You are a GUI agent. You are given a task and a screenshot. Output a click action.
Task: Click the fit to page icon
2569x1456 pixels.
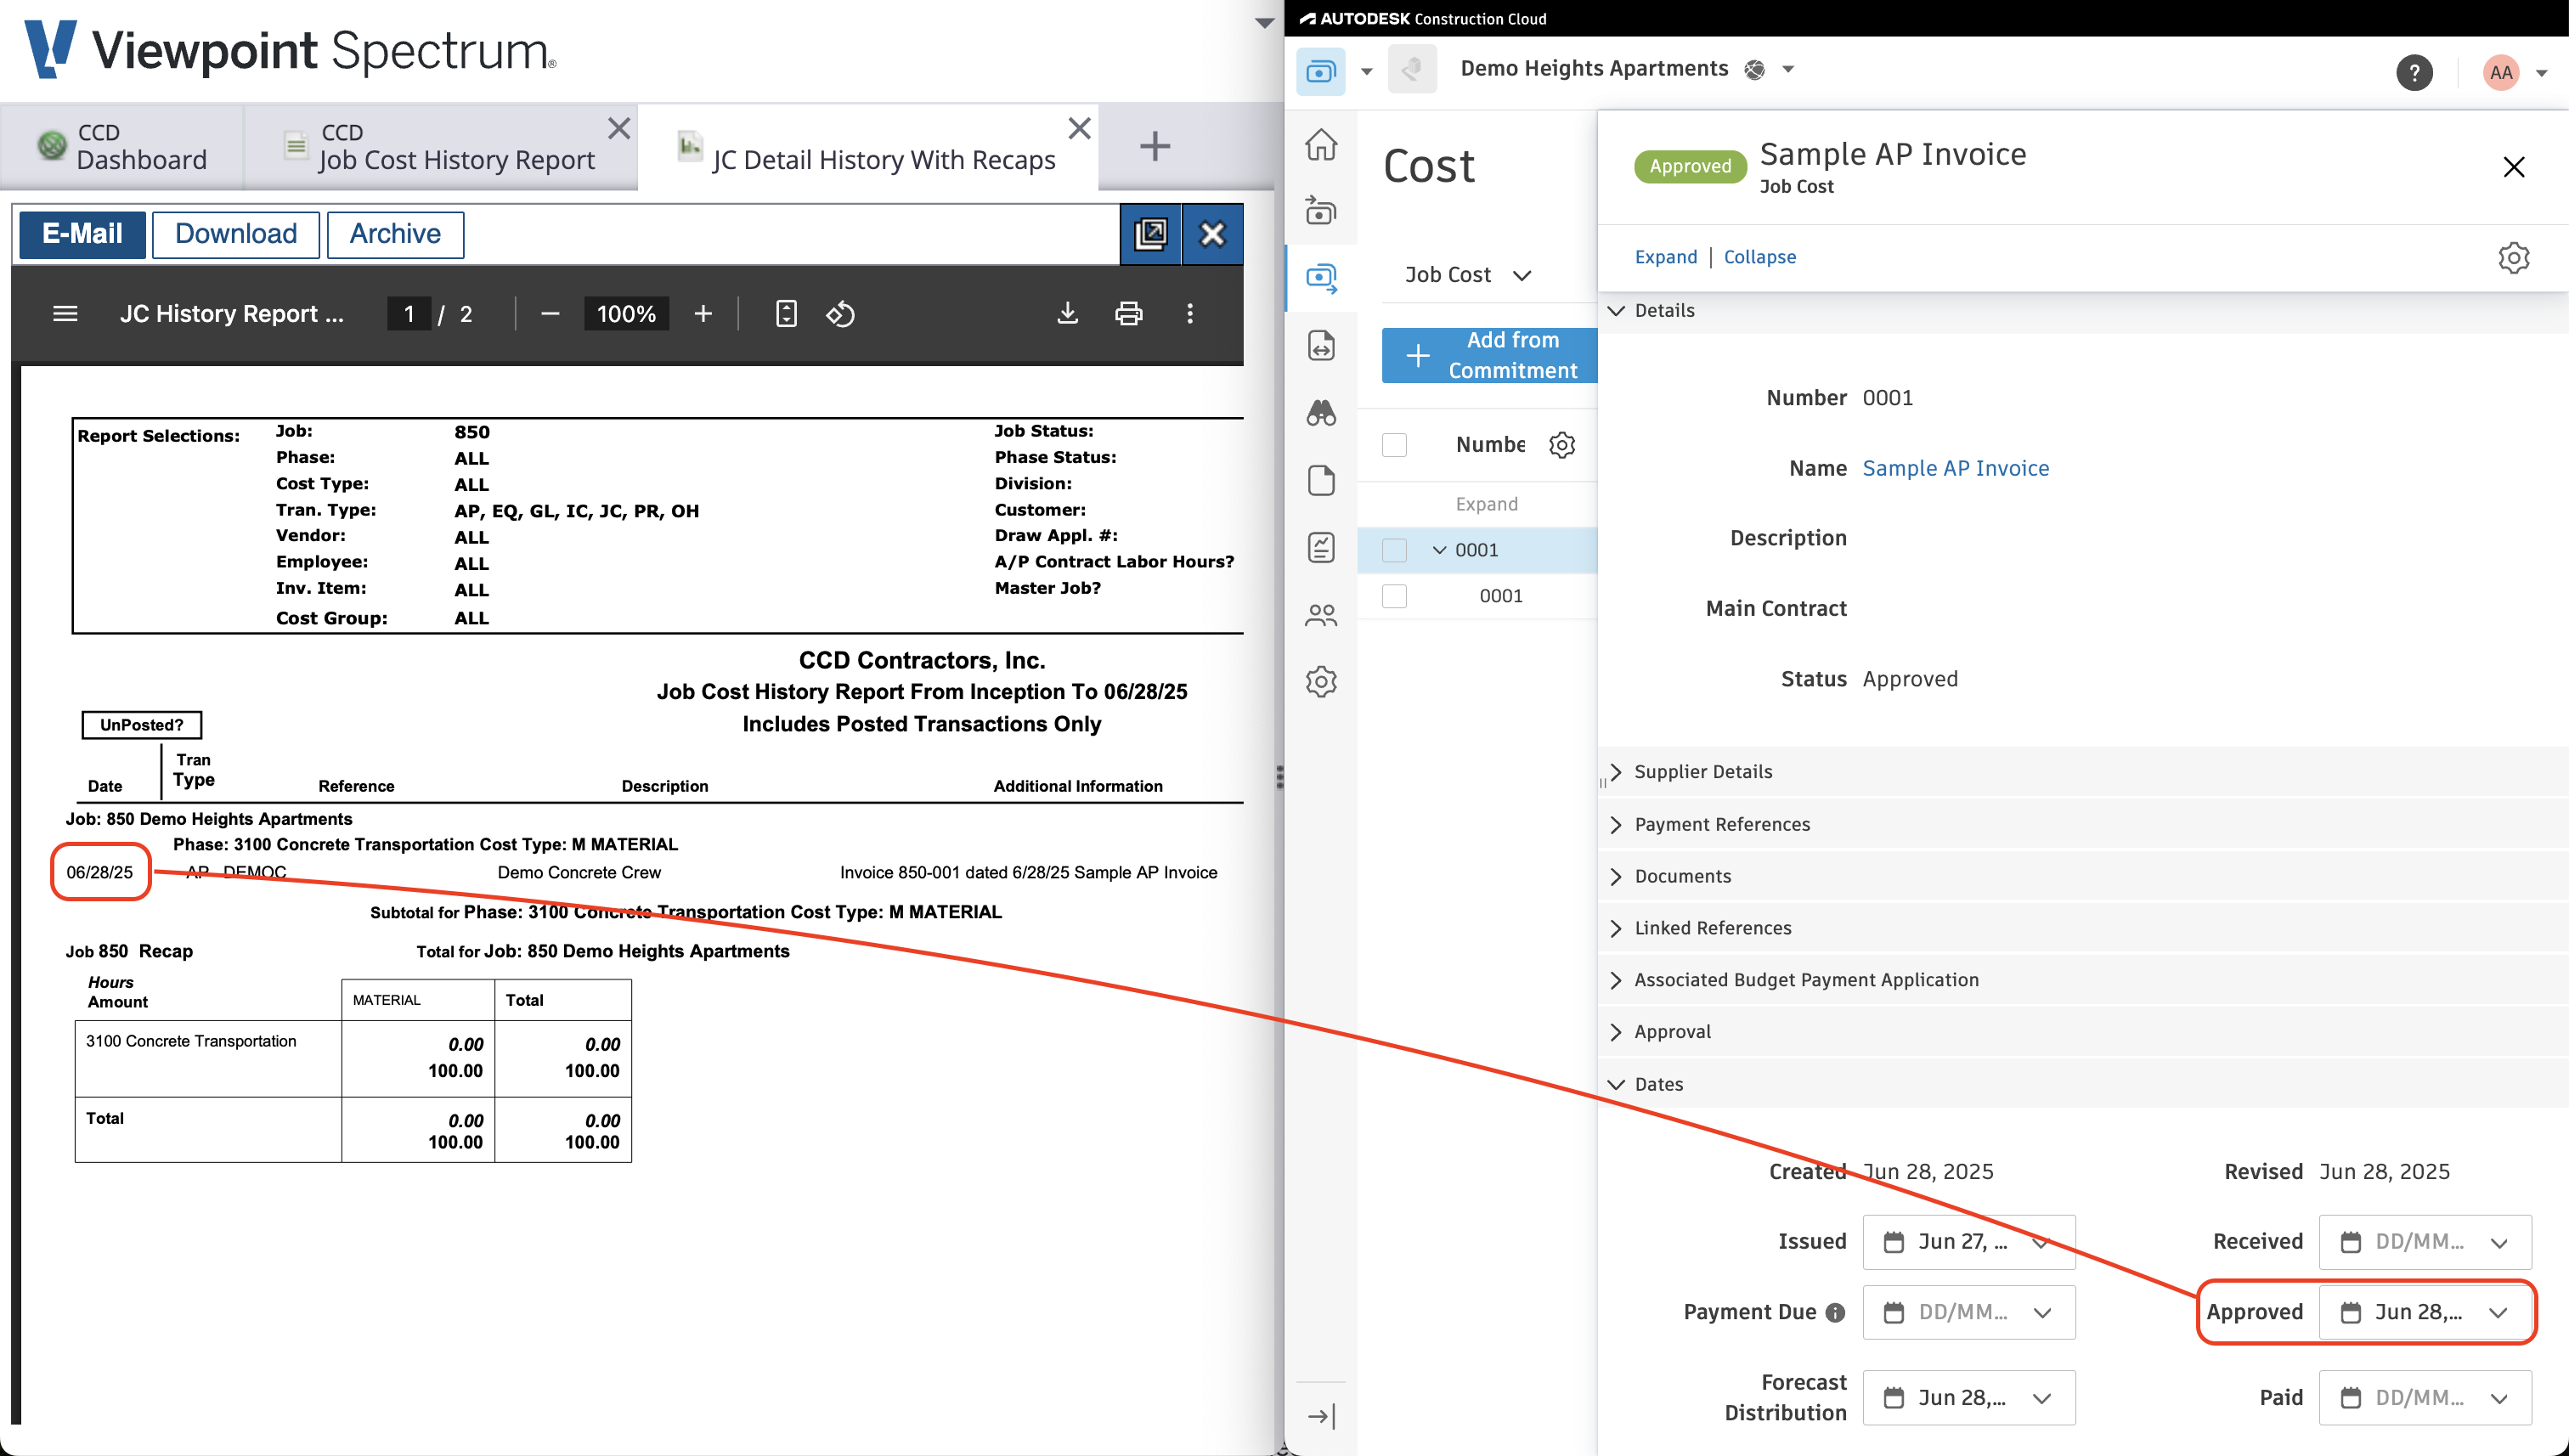pos(786,314)
